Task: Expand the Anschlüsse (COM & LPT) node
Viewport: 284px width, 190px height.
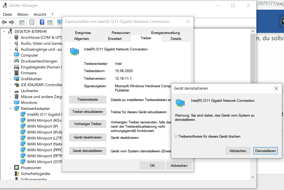Action: pos(10,37)
